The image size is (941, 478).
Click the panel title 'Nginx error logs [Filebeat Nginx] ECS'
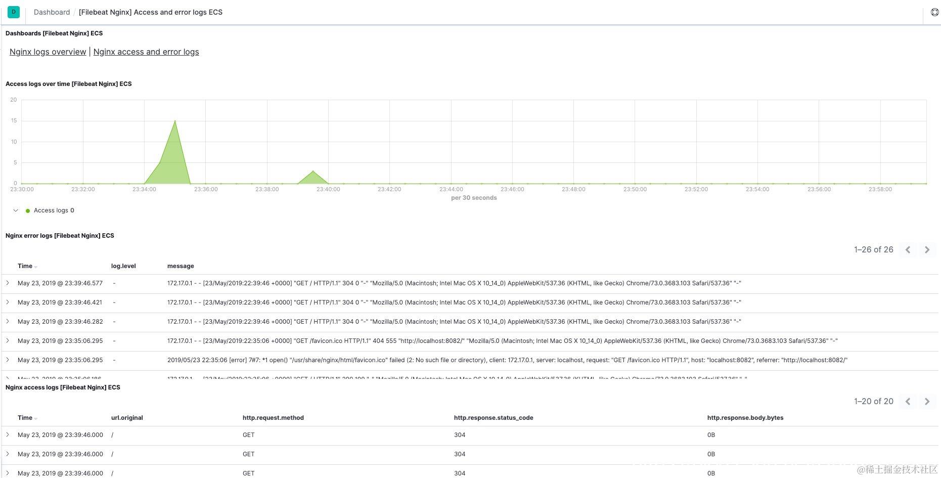point(60,236)
